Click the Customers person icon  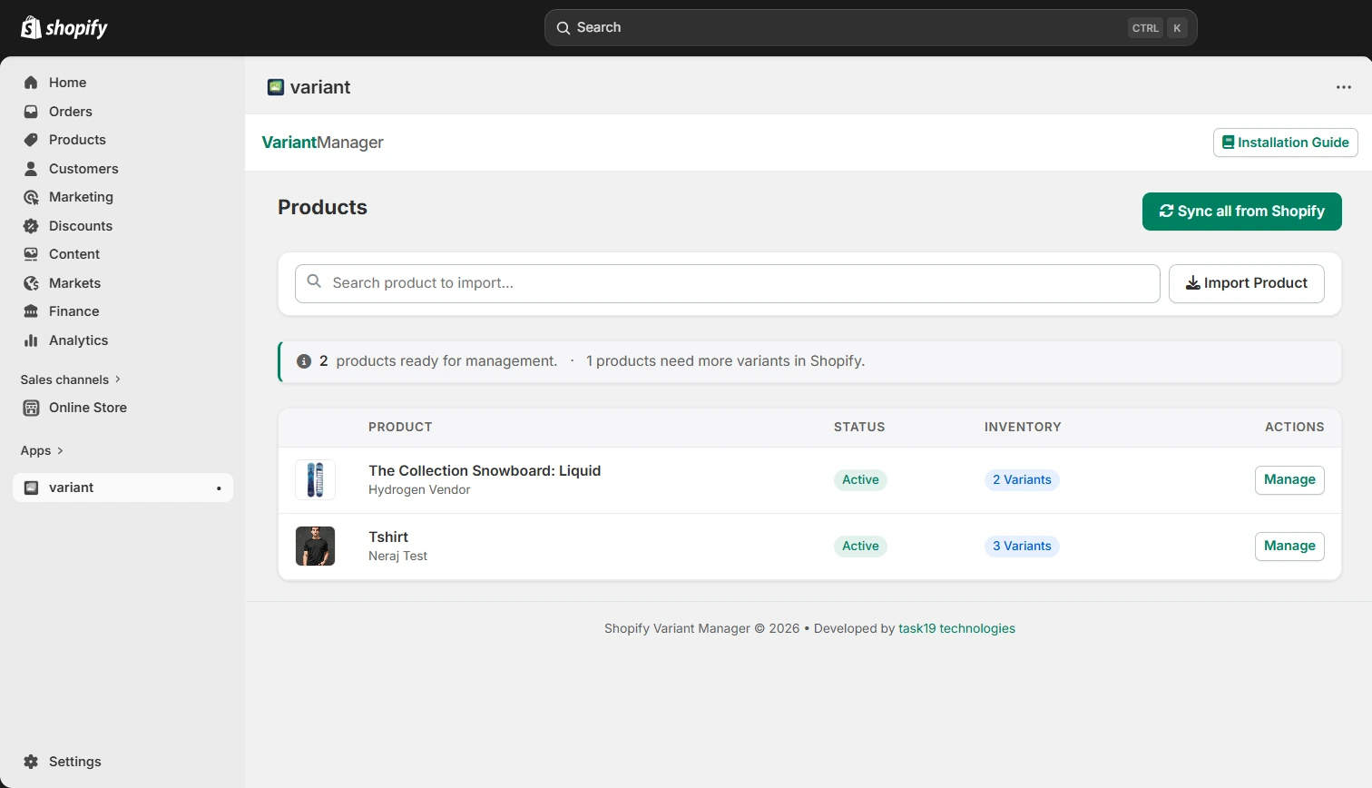tap(31, 169)
